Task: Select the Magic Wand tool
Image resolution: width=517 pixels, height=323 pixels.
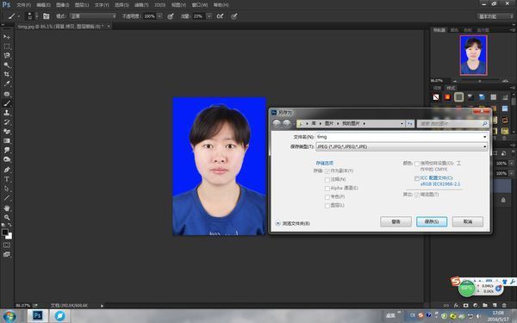Action: pos(7,65)
